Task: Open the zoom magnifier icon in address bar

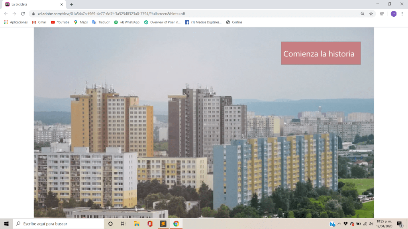Action: point(362,14)
